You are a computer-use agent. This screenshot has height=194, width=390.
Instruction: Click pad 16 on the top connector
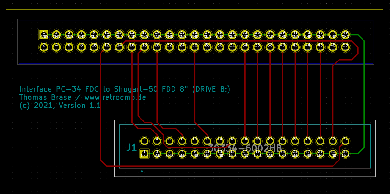coord(132,47)
